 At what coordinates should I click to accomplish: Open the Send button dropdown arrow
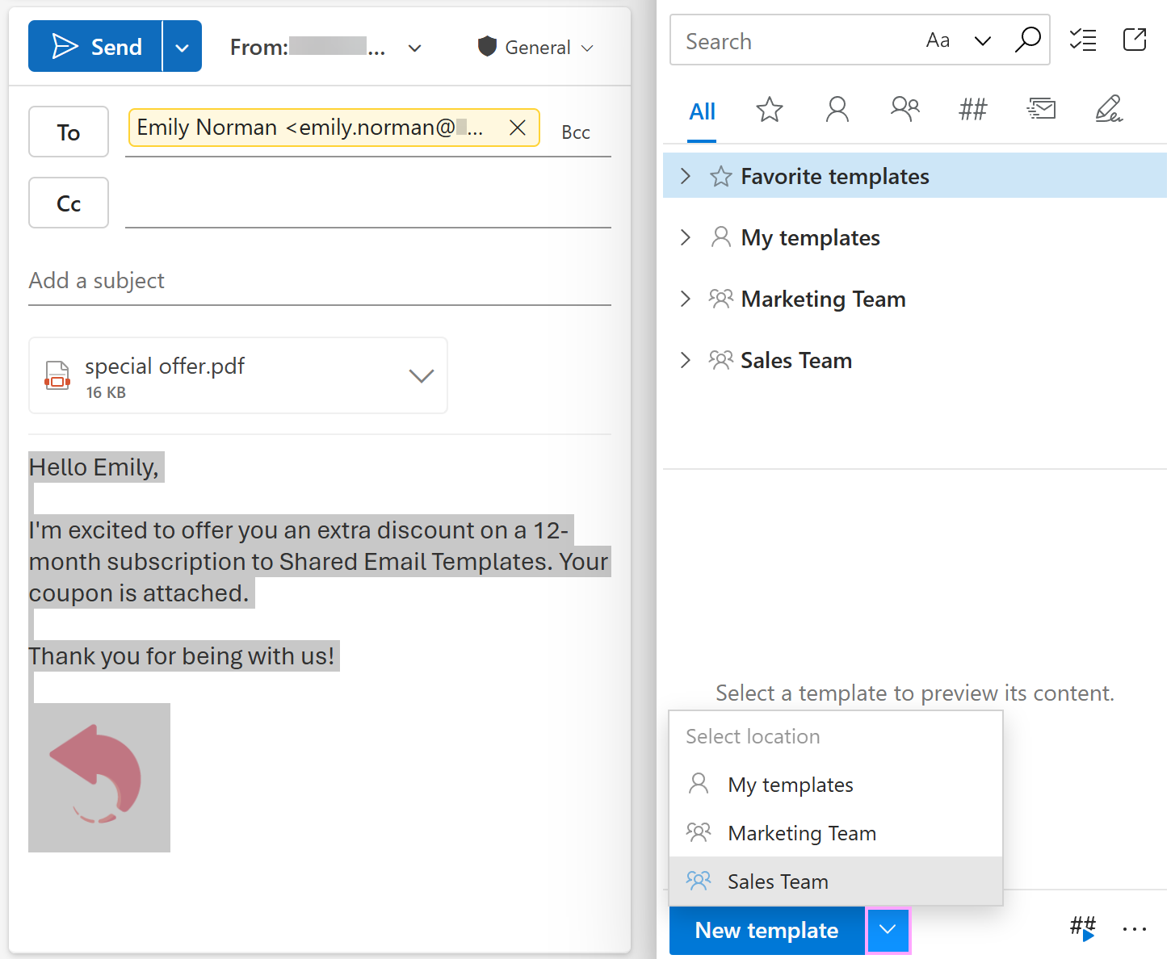(181, 46)
